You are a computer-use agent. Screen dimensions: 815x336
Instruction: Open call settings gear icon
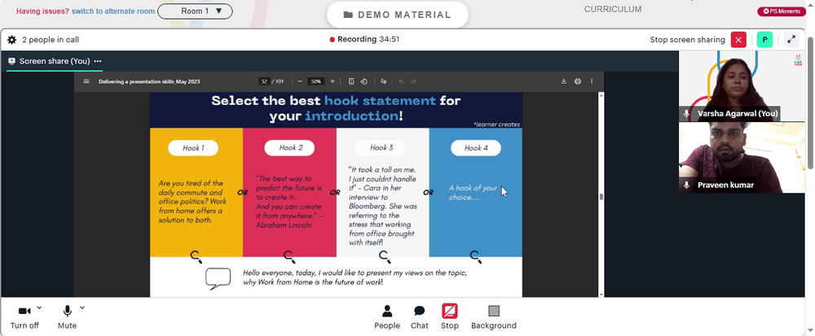(x=12, y=39)
